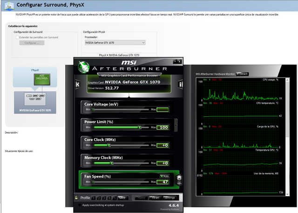The width and height of the screenshot is (298, 213).
Task: Click the Apply button in Afterburner
Action: pyautogui.click(x=141, y=198)
